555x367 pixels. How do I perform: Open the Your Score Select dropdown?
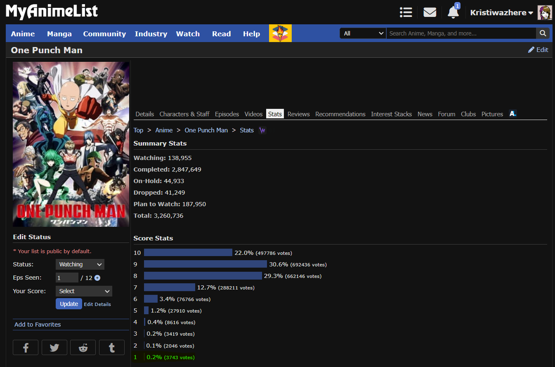click(84, 291)
